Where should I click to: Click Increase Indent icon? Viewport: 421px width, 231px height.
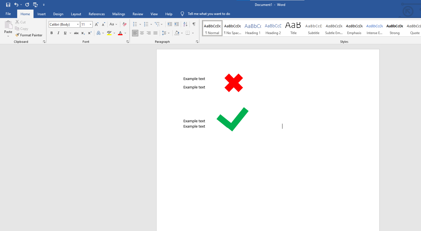coord(177,24)
